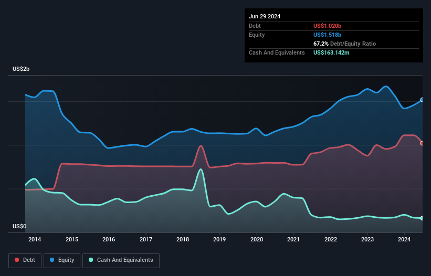Click the red Debt legend dot
The image size is (431, 276).
pyautogui.click(x=17, y=260)
